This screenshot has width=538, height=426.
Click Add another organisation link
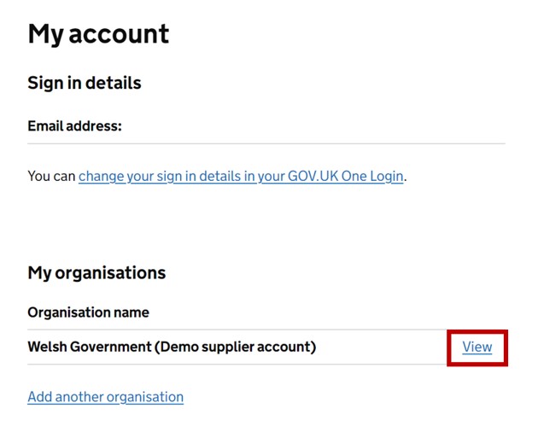pos(105,397)
